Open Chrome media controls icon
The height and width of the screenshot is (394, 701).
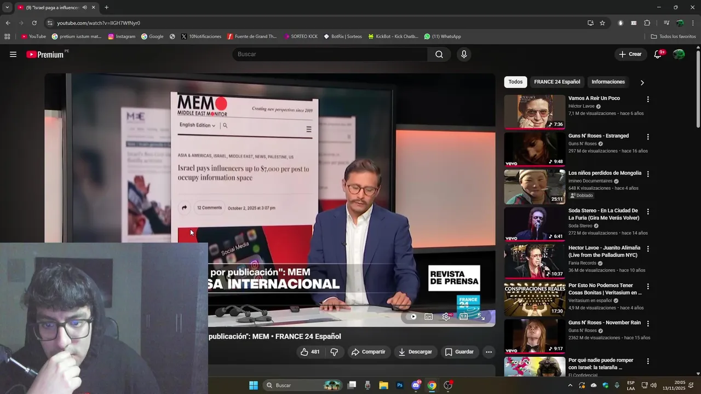(666, 23)
